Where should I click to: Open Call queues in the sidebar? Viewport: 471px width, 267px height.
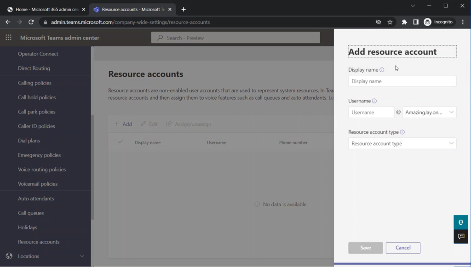pos(31,213)
